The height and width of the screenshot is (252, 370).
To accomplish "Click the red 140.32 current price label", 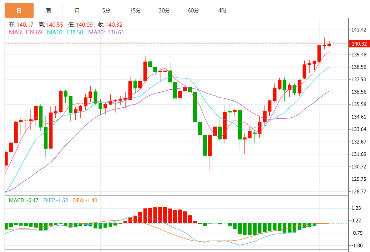I will click(359, 44).
